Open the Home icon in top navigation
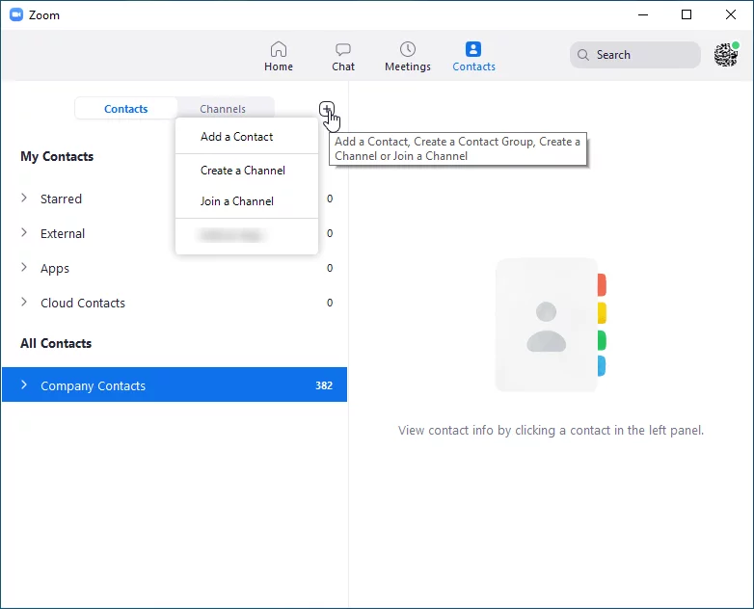 coord(279,49)
